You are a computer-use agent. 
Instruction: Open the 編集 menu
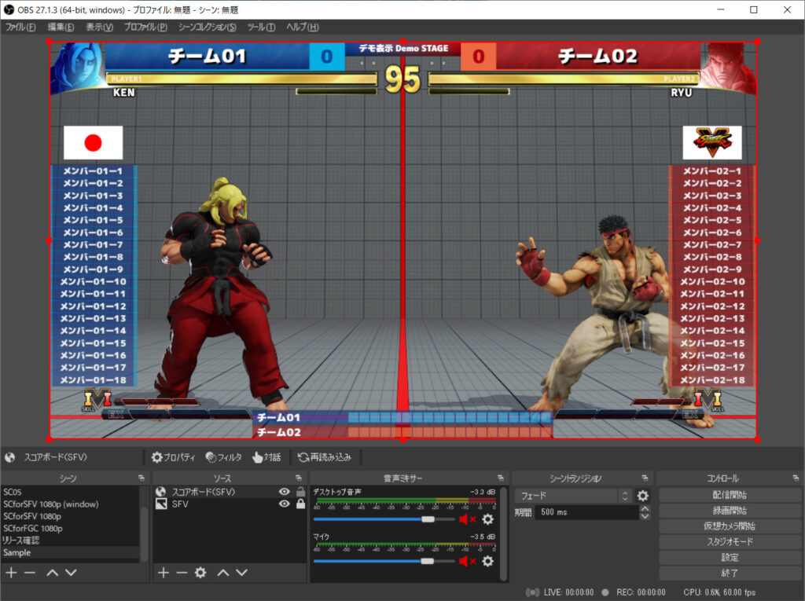click(x=61, y=27)
